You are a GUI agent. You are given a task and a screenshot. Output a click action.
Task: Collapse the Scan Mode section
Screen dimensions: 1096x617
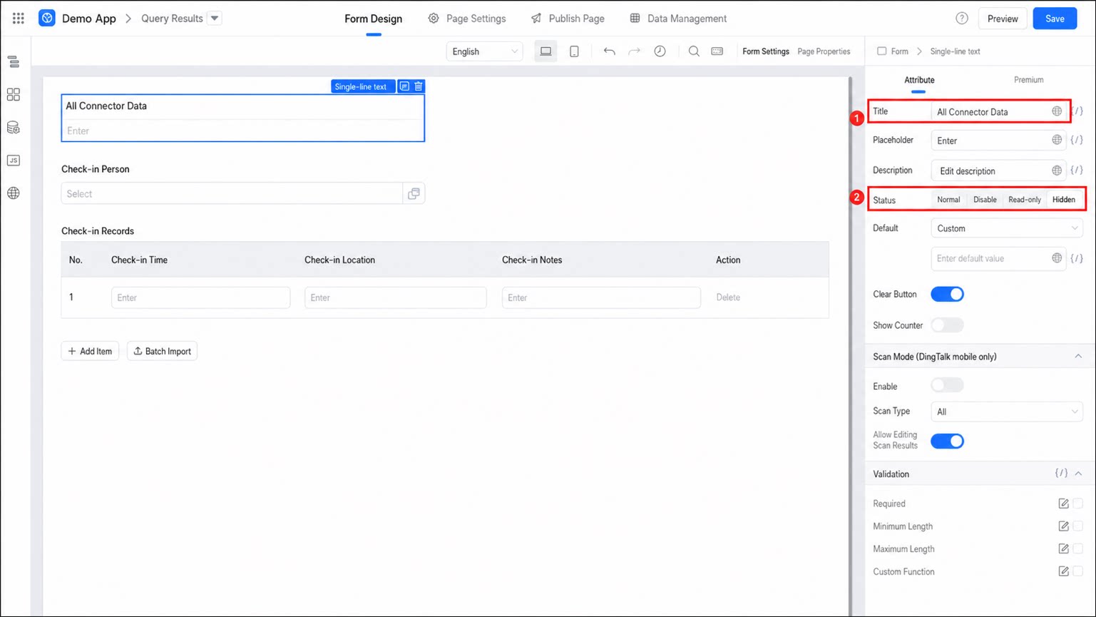tap(1078, 356)
